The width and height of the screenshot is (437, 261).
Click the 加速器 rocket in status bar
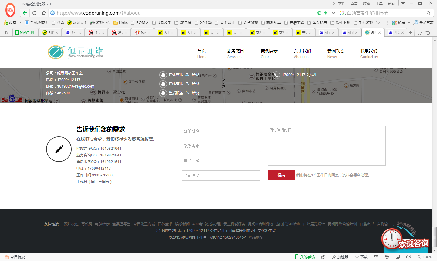coord(340,257)
